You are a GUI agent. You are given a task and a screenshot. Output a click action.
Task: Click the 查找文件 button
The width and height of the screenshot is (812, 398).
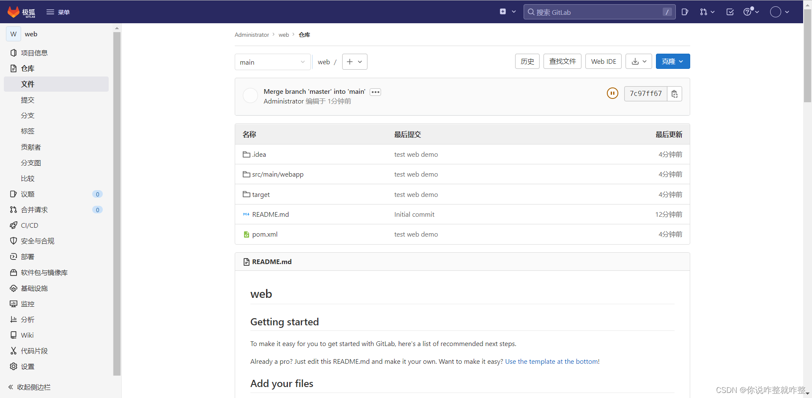coord(562,61)
